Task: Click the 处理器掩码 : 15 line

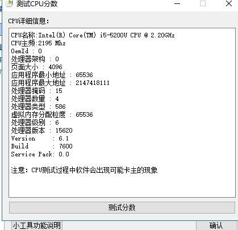Action: coord(36,91)
